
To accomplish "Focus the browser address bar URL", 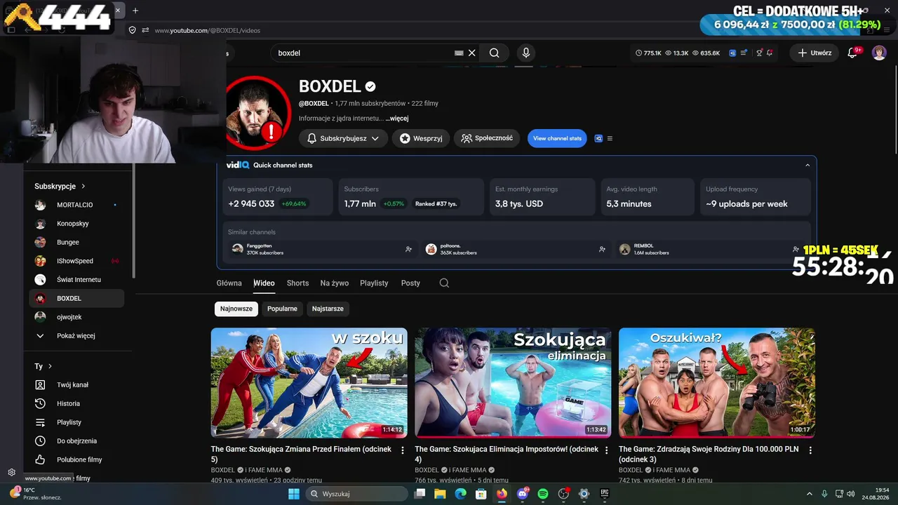I will pyautogui.click(x=208, y=31).
